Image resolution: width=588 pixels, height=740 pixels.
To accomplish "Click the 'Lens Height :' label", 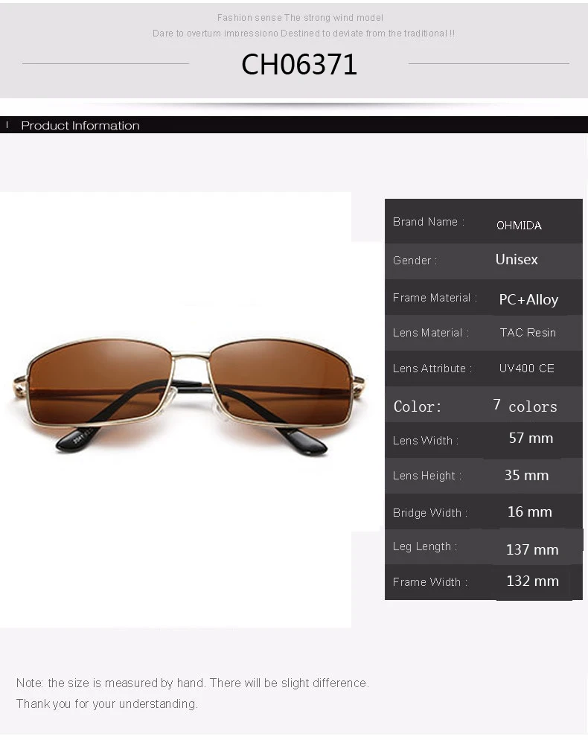I will pyautogui.click(x=427, y=476).
